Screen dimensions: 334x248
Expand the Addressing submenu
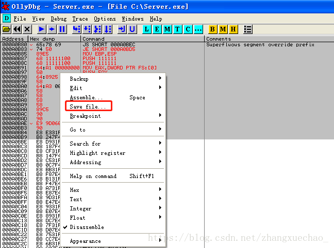click(113, 162)
